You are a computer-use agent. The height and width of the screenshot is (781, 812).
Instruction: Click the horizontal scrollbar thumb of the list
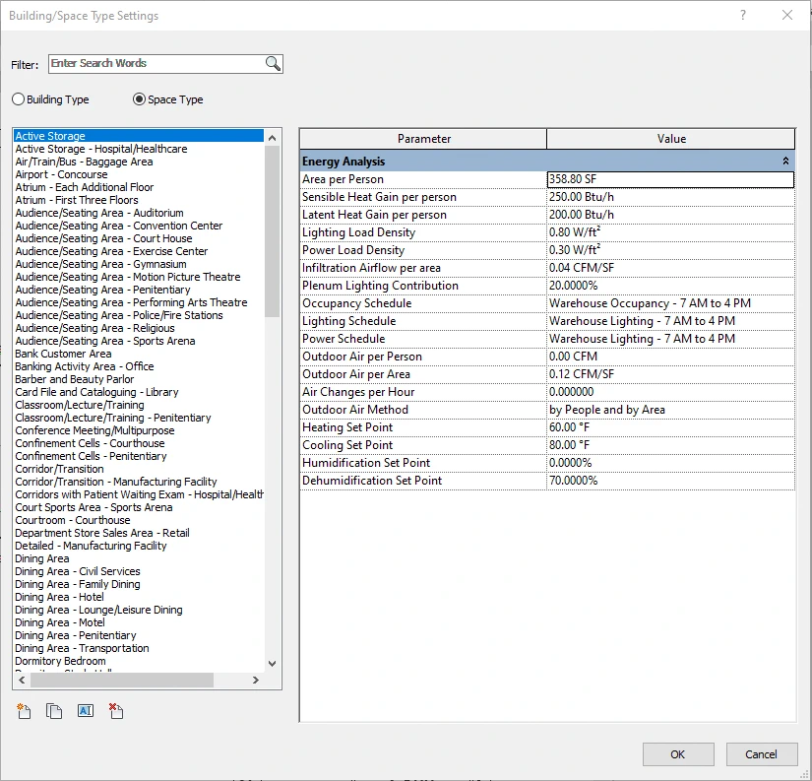[x=122, y=680]
